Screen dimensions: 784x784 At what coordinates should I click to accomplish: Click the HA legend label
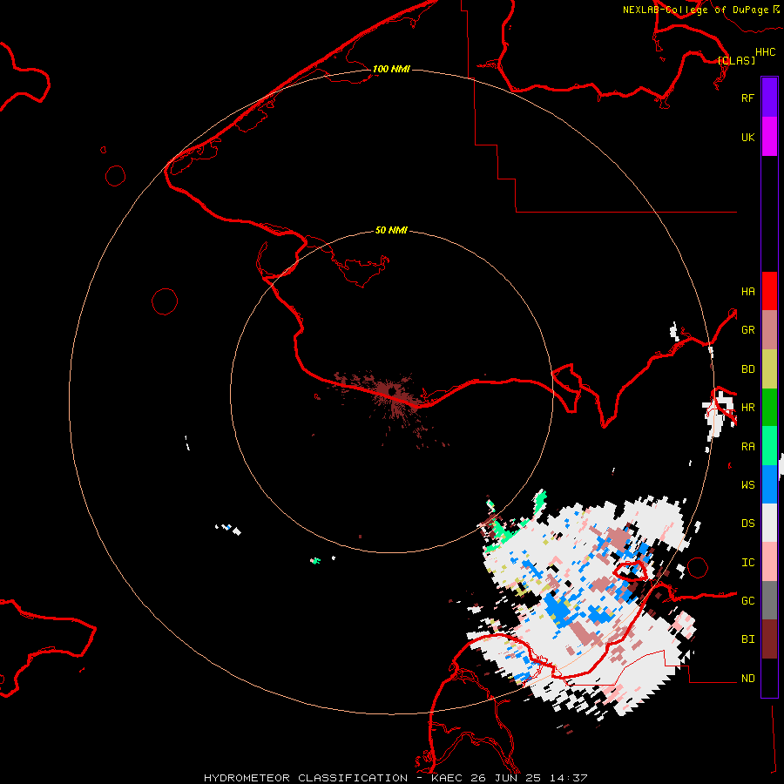[747, 292]
